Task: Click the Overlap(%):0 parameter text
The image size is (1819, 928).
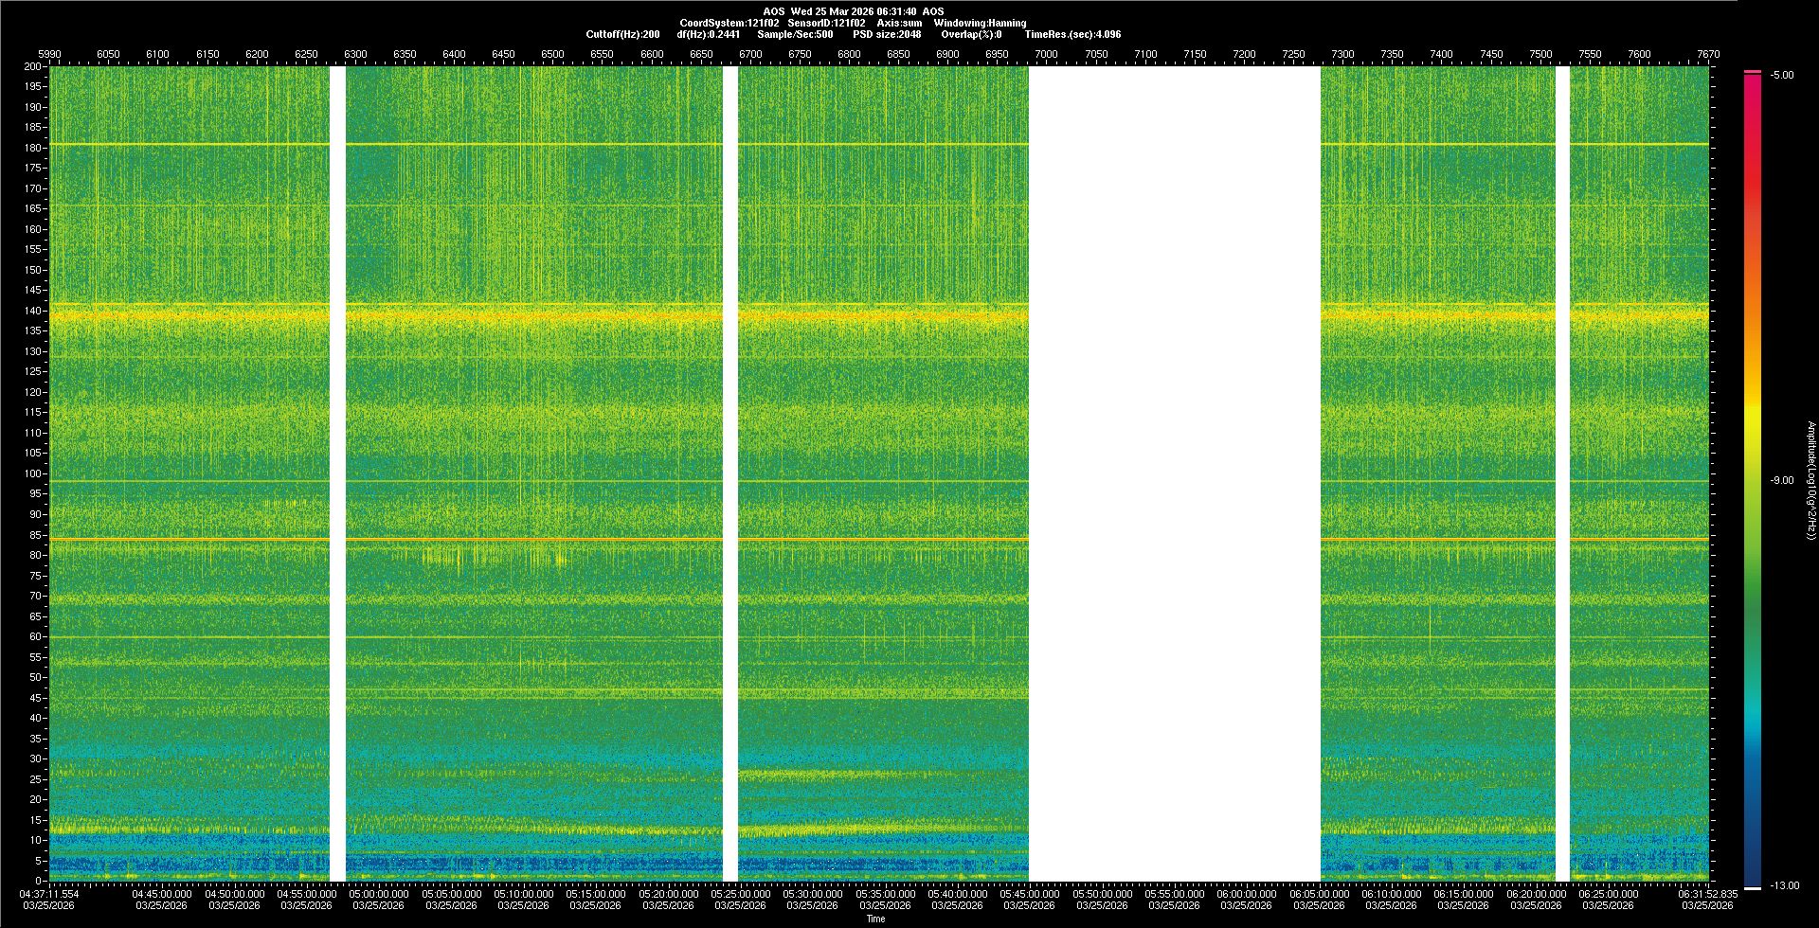Action: 971,34
